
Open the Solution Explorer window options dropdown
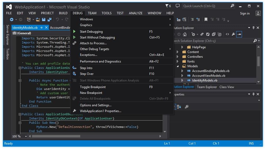(249, 28)
